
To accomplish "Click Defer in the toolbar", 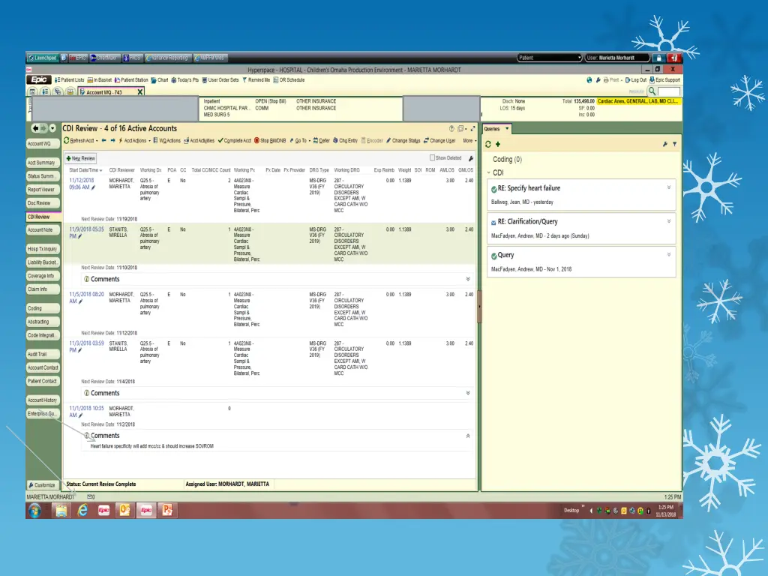I will coord(321,140).
